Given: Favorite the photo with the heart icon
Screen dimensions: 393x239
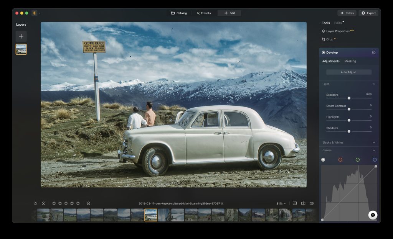Looking at the screenshot, I should (35, 203).
